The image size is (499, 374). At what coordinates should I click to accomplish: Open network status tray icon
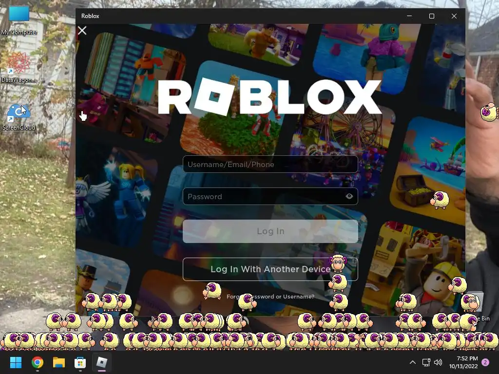(x=426, y=362)
